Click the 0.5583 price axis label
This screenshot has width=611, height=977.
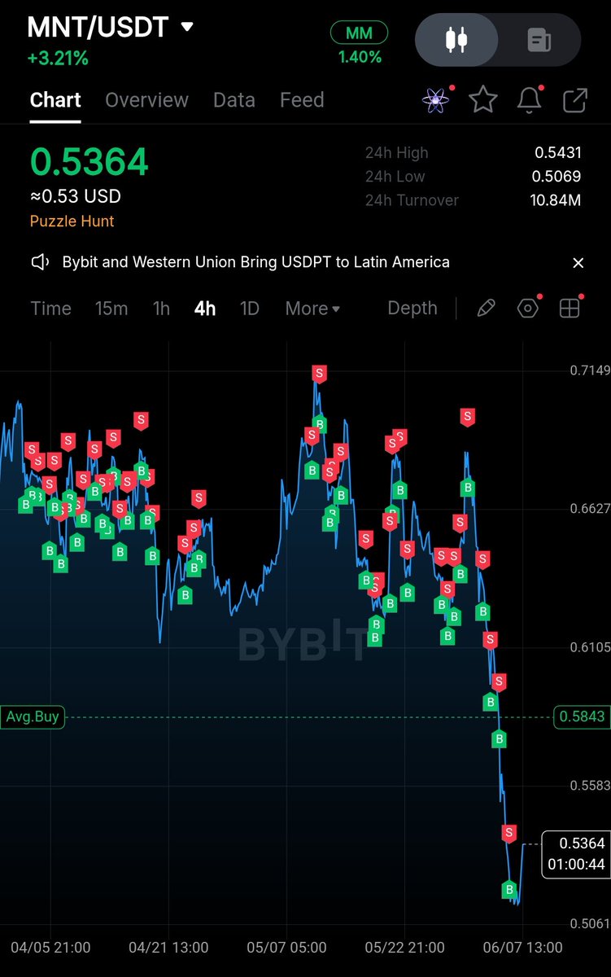coord(590,786)
